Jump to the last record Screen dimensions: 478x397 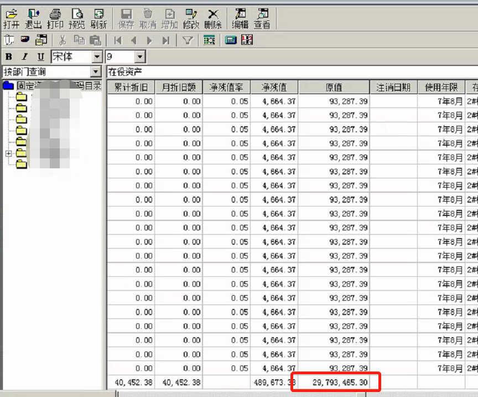pyautogui.click(x=165, y=40)
